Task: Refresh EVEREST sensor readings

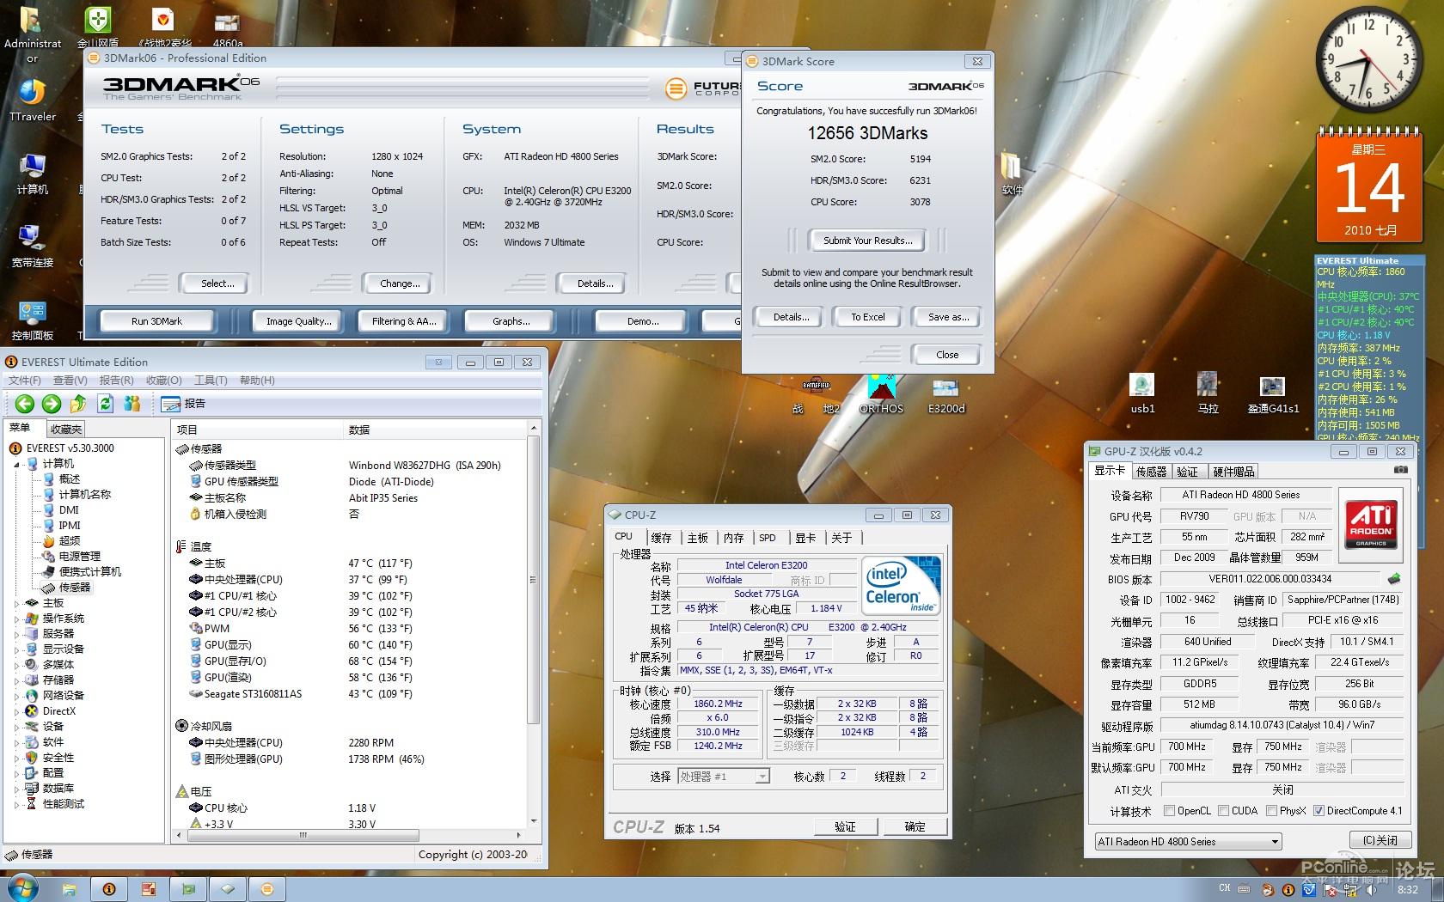Action: click(x=105, y=404)
